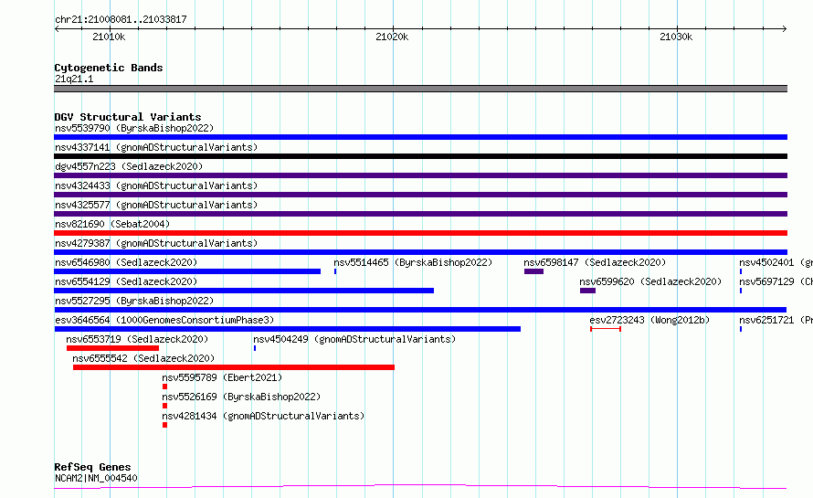
Task: Open dgv4557n223 (Sedlazeck2020) label
Action: pyautogui.click(x=129, y=166)
